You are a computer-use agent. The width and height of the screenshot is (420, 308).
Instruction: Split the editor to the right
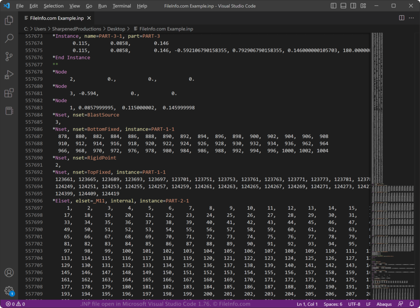click(x=402, y=18)
